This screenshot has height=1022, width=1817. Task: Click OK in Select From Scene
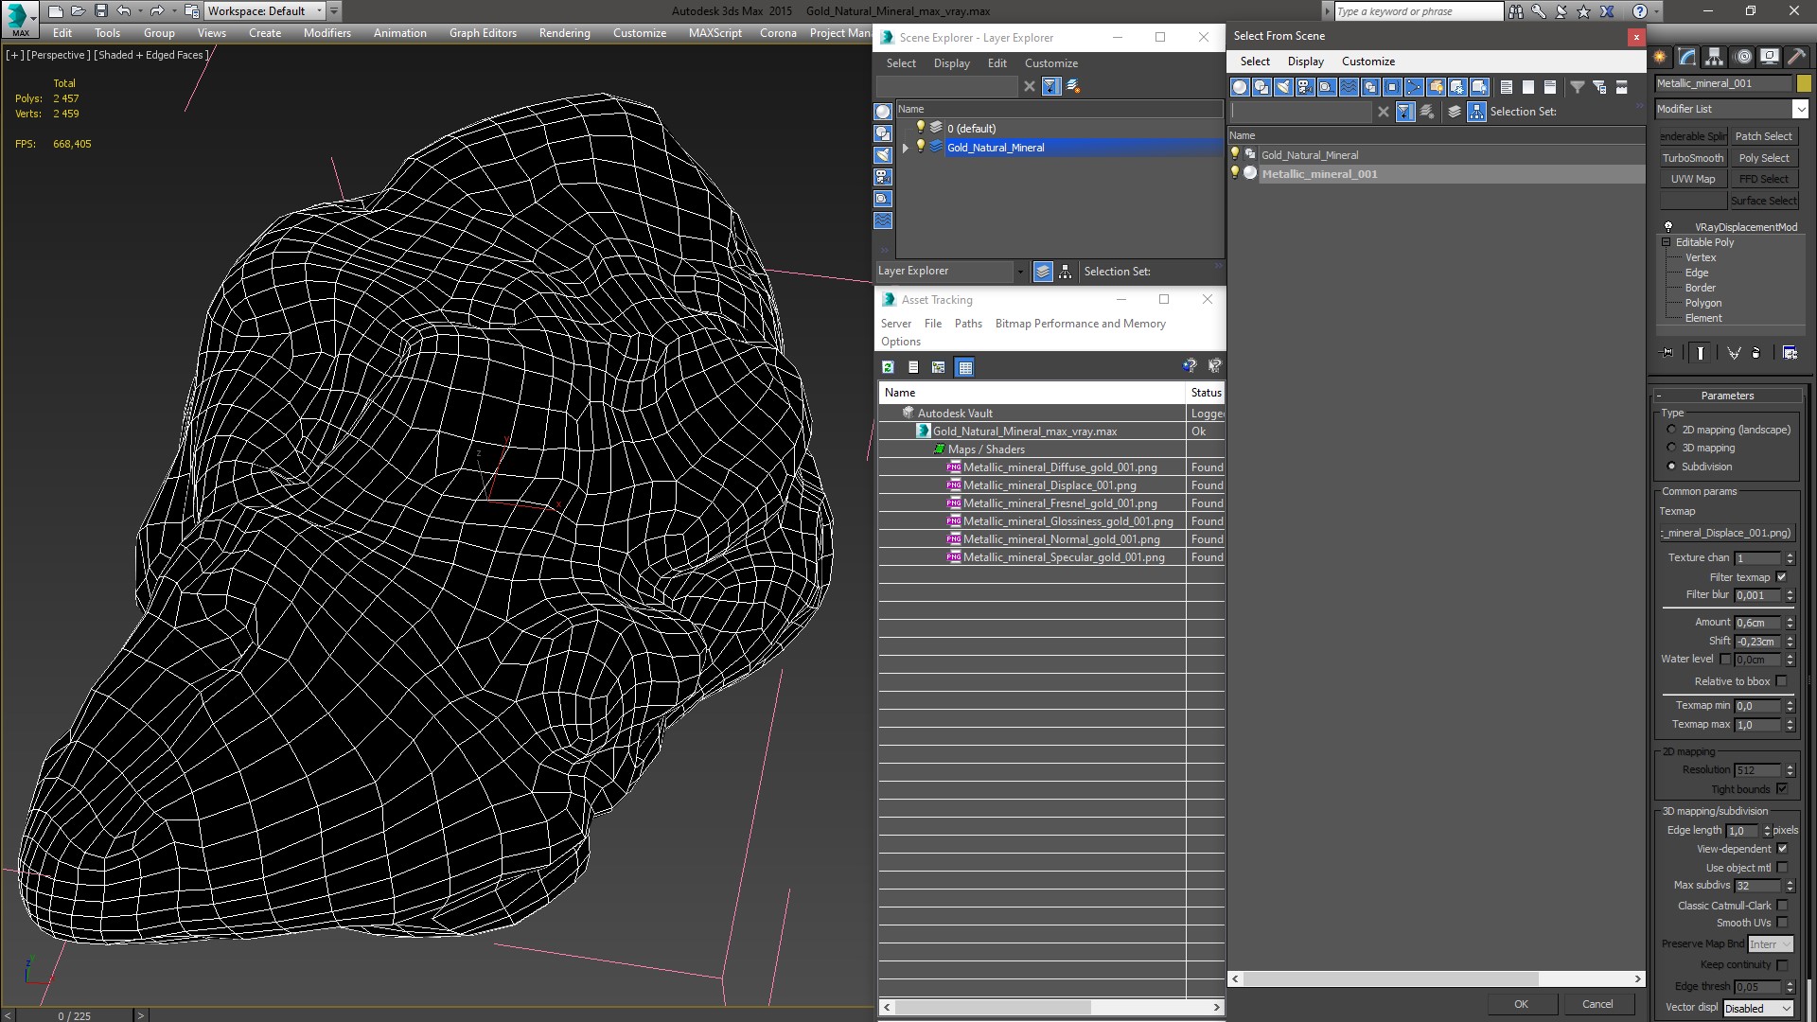[x=1521, y=1004]
